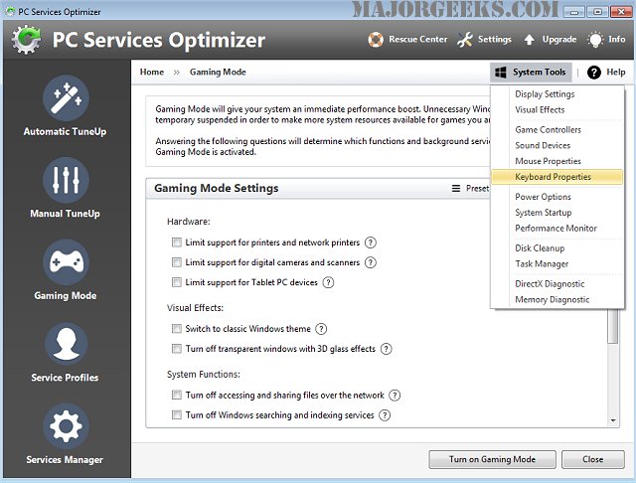636x483 pixels.
Task: Click the settings list scroll down arrow
Action: pyautogui.click(x=613, y=420)
